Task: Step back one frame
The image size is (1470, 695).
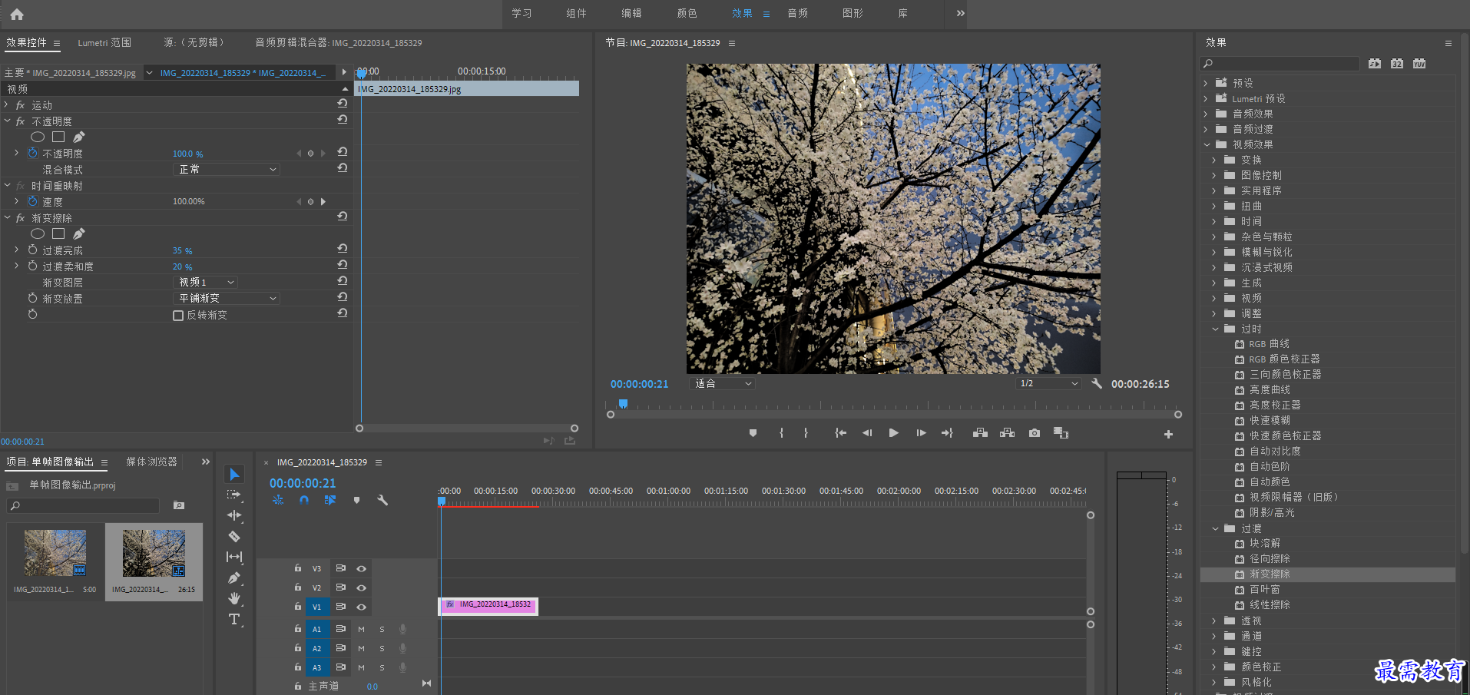Action: click(867, 433)
